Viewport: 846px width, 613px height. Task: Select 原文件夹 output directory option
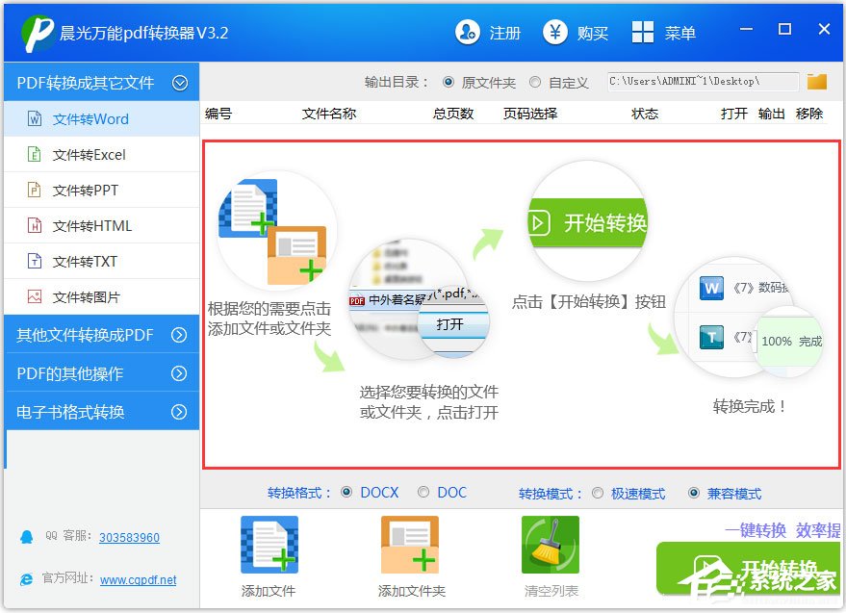pos(448,82)
